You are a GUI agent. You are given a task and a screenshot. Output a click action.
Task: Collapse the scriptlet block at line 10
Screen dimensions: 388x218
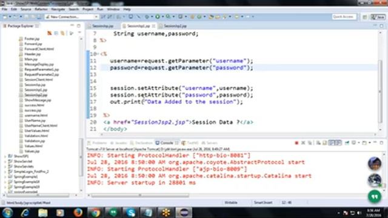98,54
